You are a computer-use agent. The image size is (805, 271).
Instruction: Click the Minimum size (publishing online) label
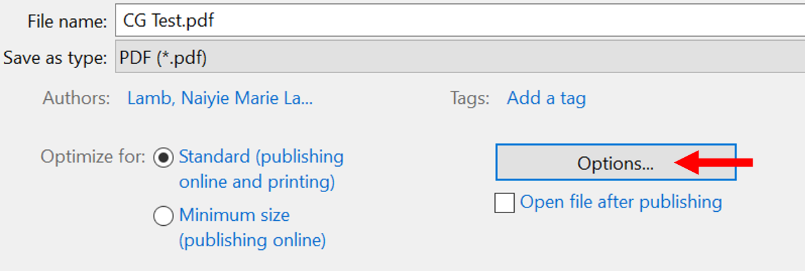(x=253, y=228)
